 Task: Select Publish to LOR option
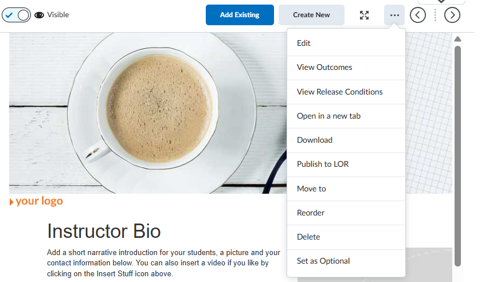click(x=323, y=164)
